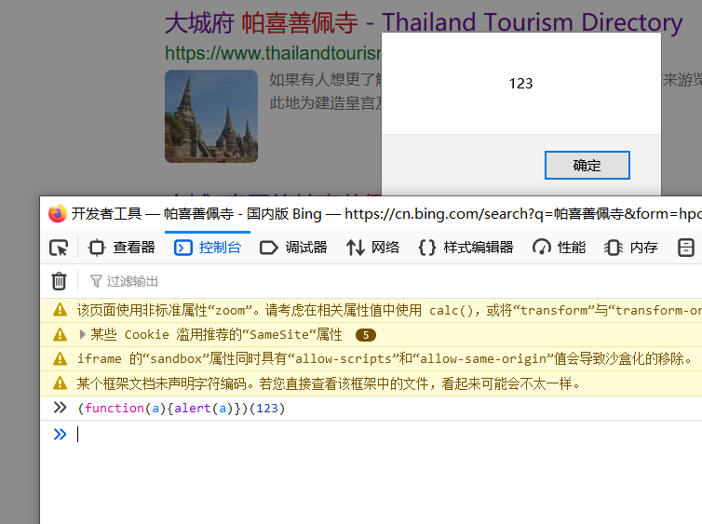Viewport: 702px width, 524px height.
Task: Open the 内存 memory tab
Action: 631,248
